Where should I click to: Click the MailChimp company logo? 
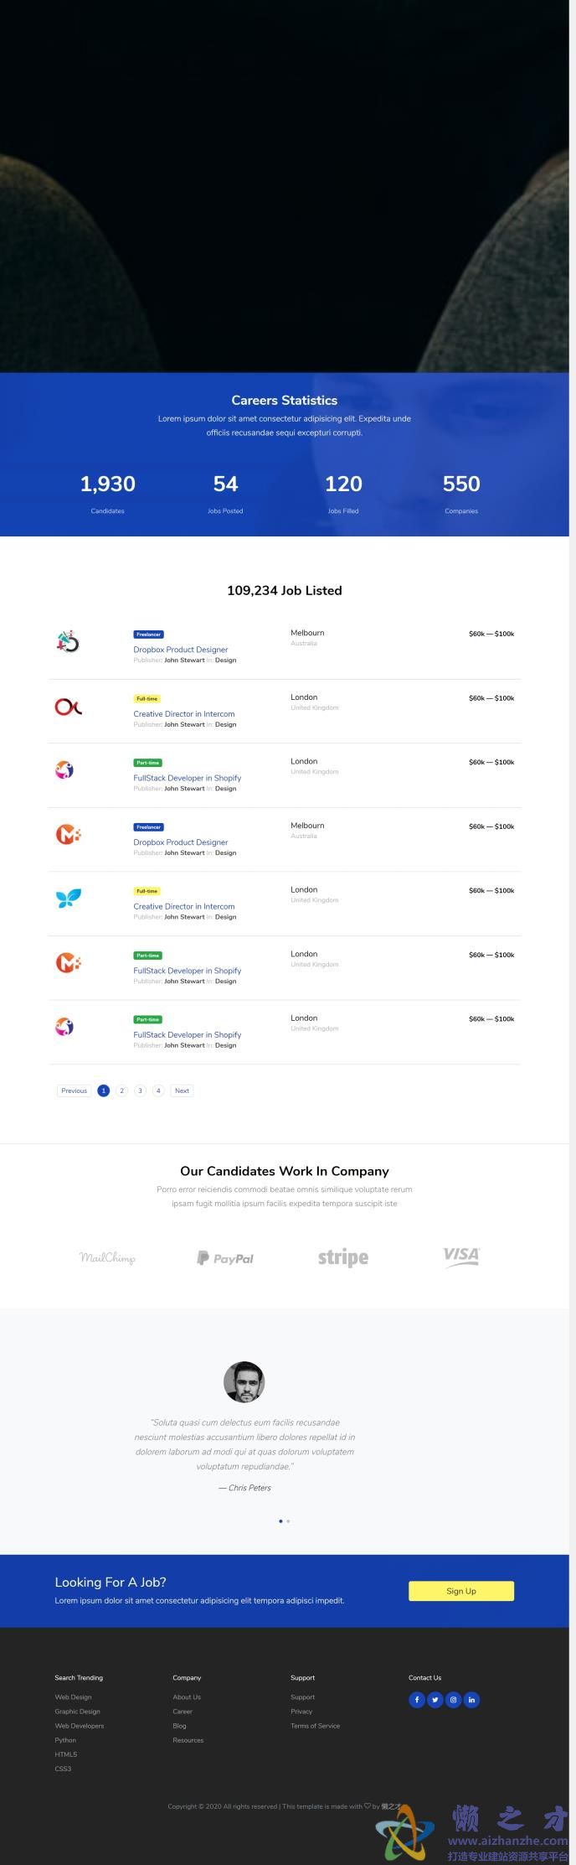coord(107,1257)
